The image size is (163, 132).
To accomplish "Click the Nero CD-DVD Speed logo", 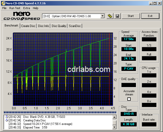I will point(22,16).
